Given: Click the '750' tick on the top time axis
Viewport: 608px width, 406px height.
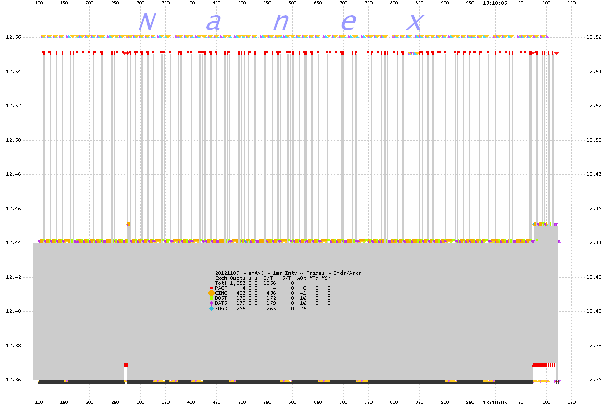Looking at the screenshot, I should tap(369, 3).
